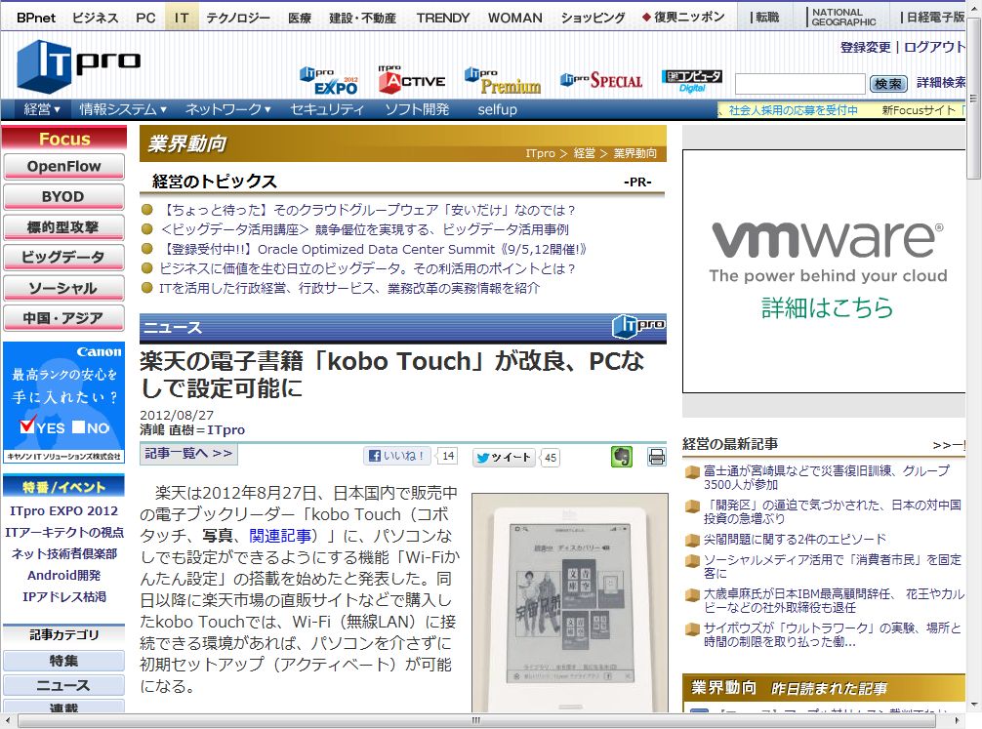Click the 経営 breadcrumb link
The width and height of the screenshot is (982, 729).
[x=585, y=153]
